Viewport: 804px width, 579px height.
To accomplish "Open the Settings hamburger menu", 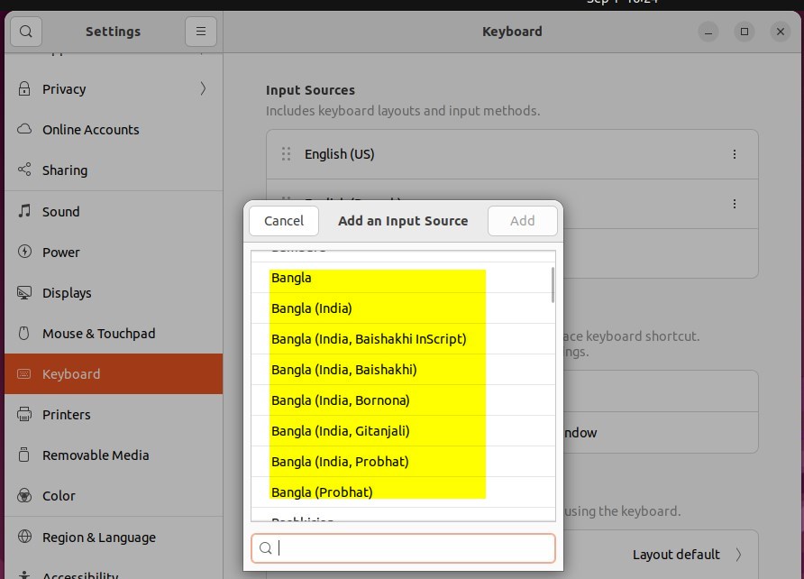I will (200, 31).
